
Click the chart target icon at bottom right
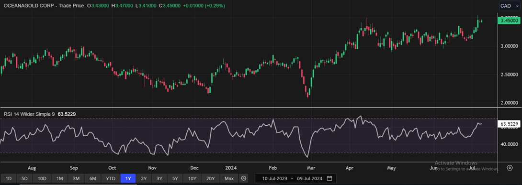pos(510,168)
